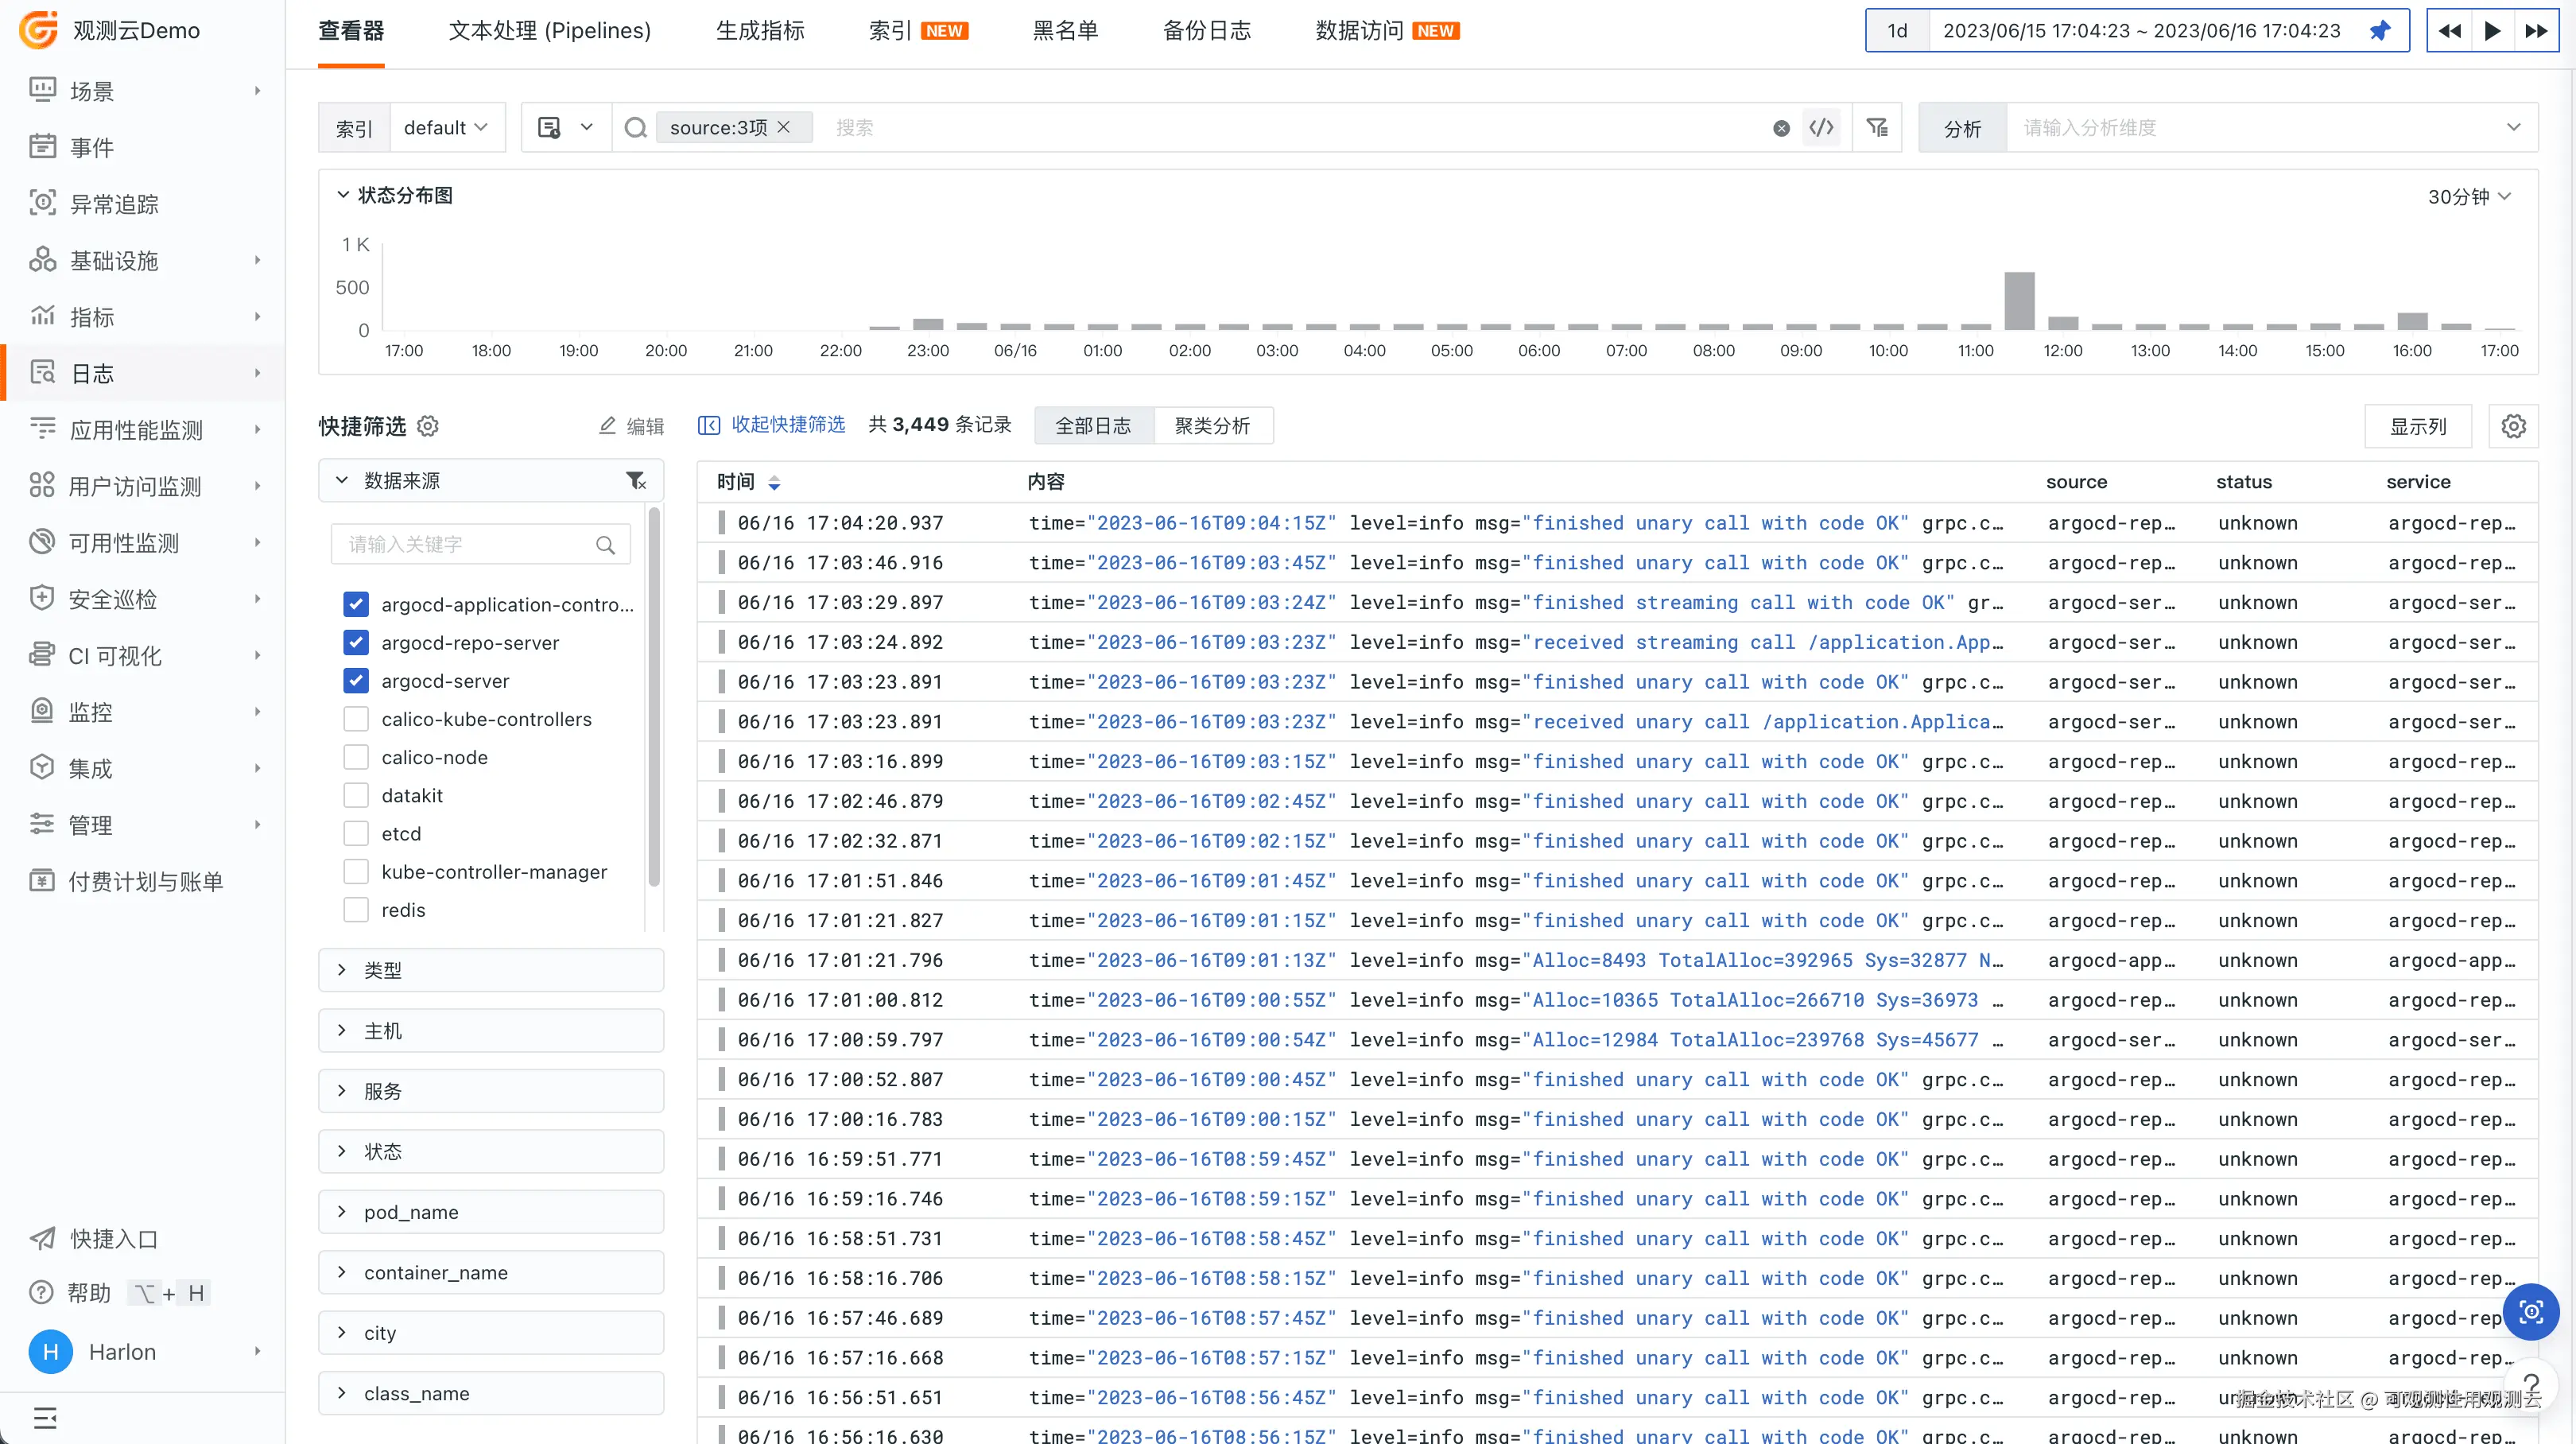Click the filter settings icon right of search

pyautogui.click(x=1877, y=127)
